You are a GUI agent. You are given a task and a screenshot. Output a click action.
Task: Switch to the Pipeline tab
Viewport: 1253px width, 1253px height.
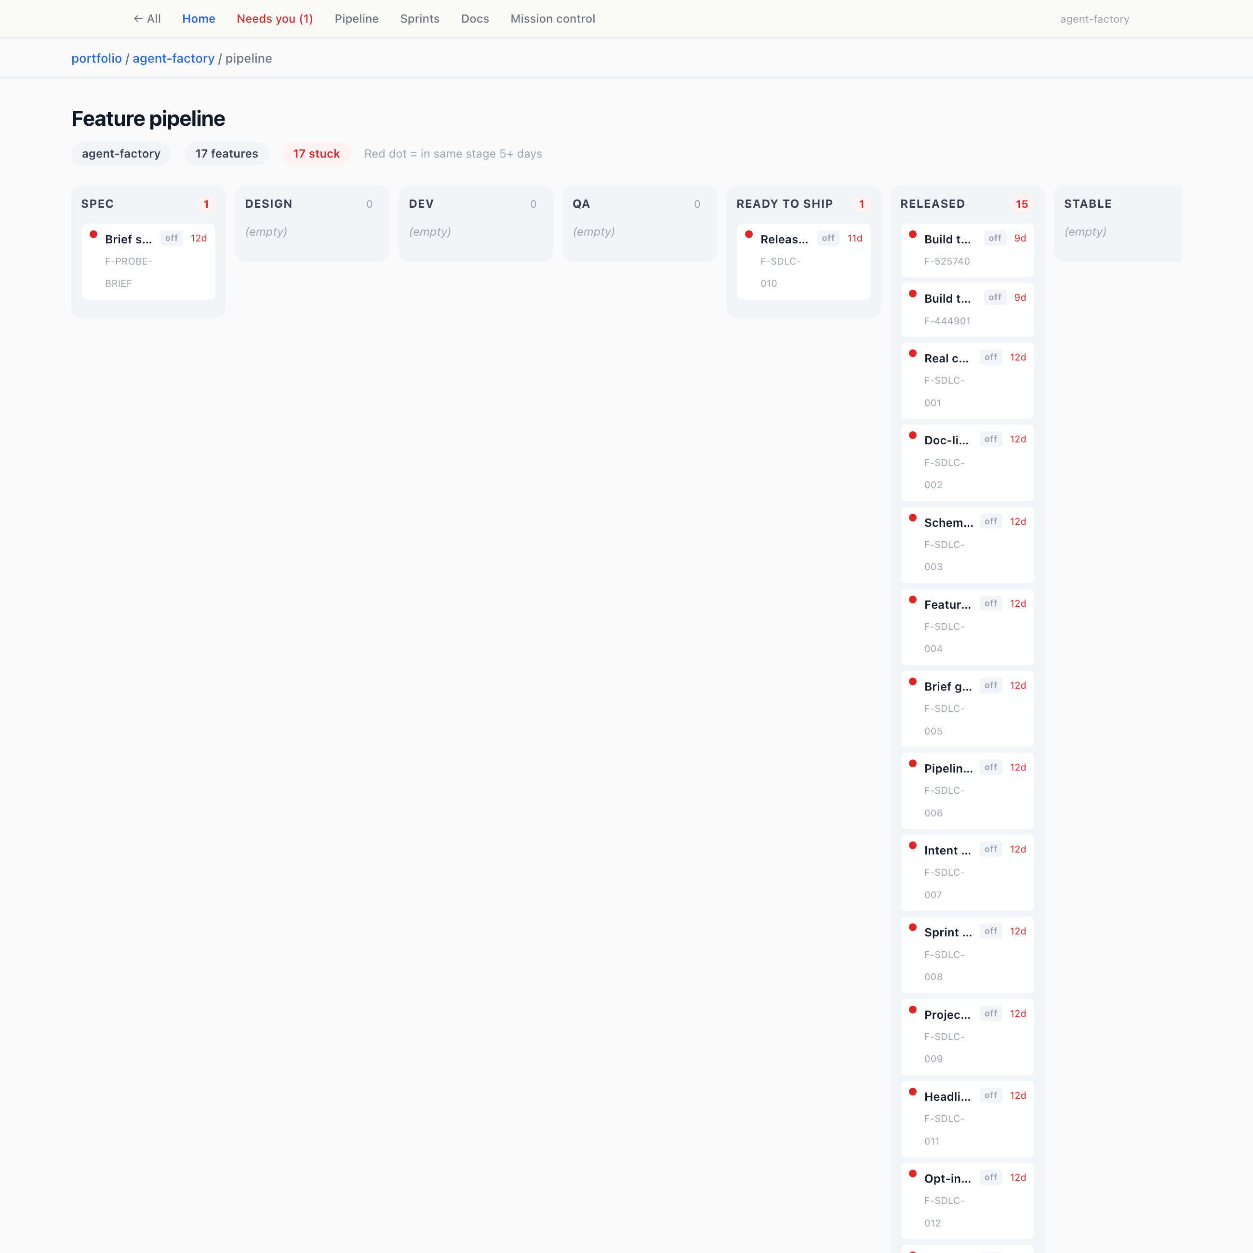357,19
